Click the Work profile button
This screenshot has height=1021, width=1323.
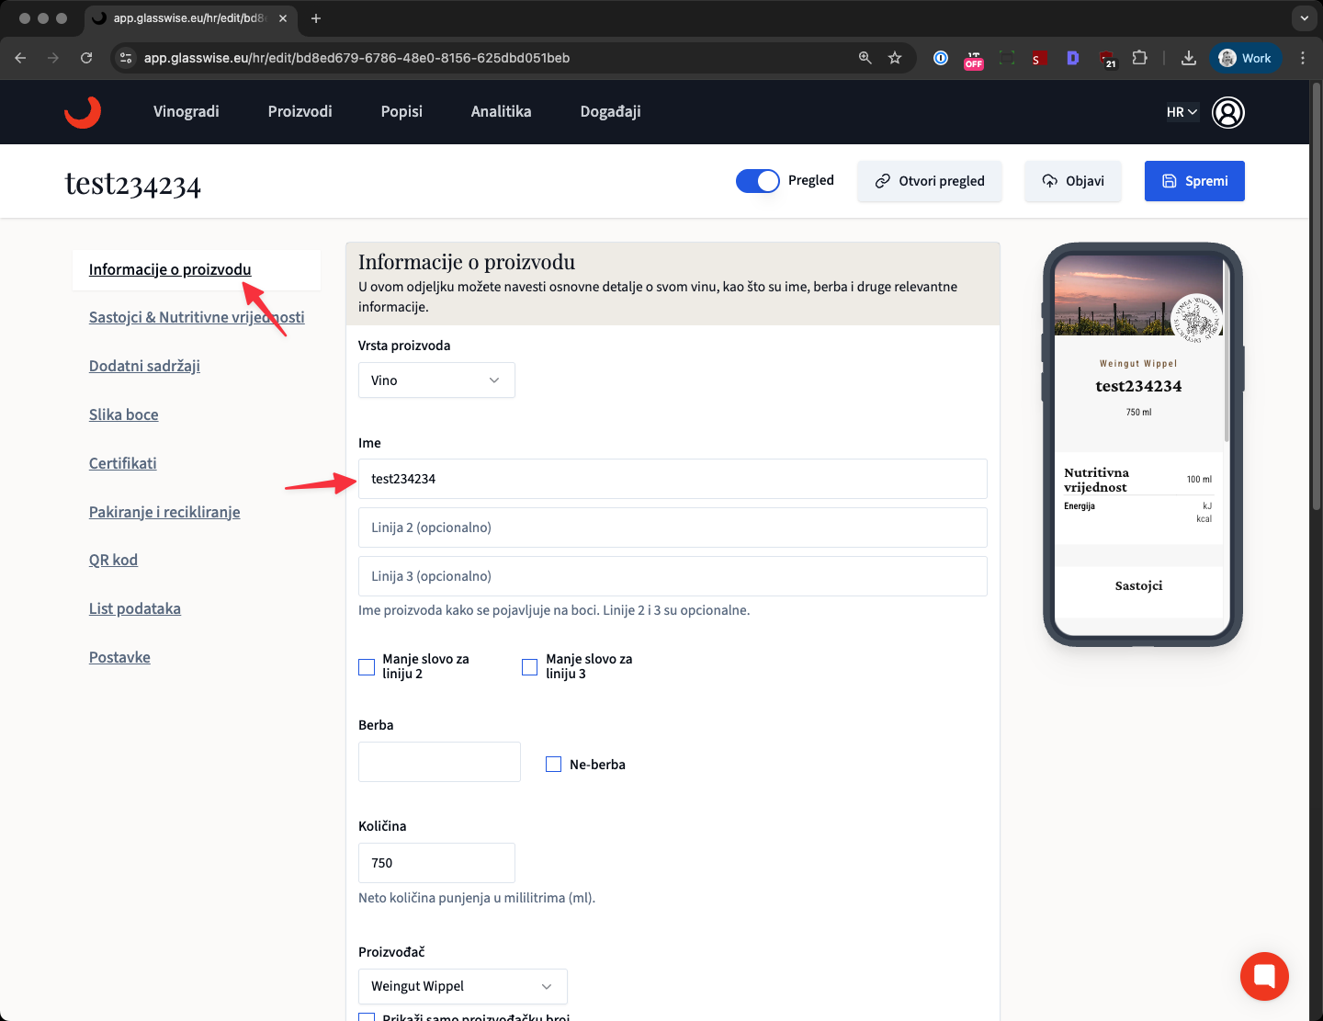point(1245,58)
